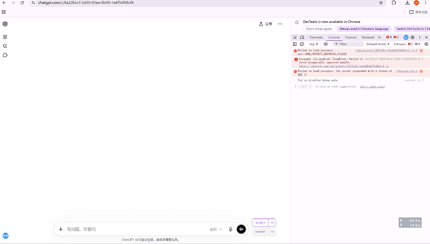Viewport: 430px width, 244px height.
Task: Close the DevTools panel
Action: (x=426, y=37)
